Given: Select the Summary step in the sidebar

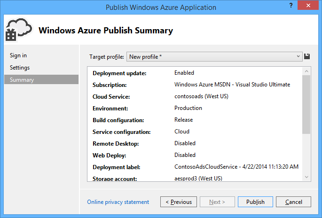Looking at the screenshot, I should coord(41,79).
